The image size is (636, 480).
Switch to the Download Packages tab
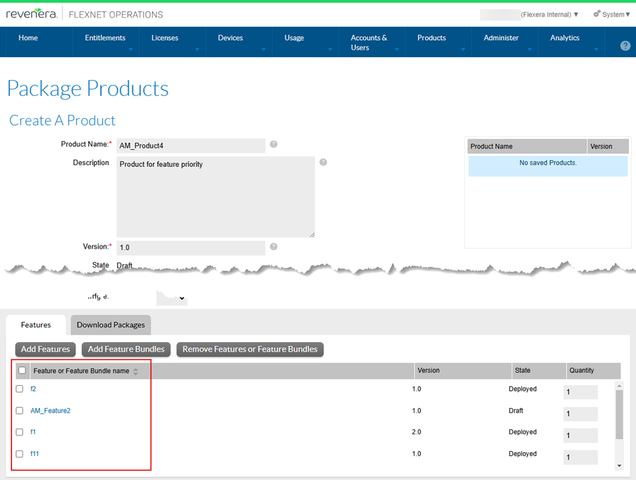[111, 325]
